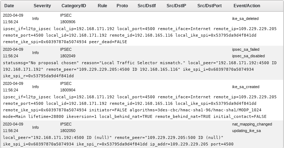284x148 pixels.
Task: Click the Event/Action column header
Action: click(x=247, y=6)
